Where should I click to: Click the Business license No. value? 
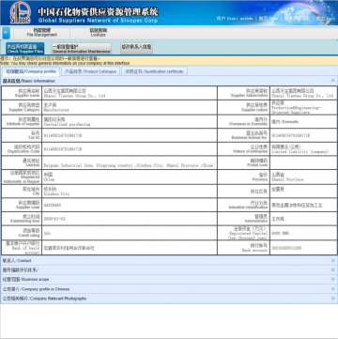pyautogui.click(x=291, y=135)
